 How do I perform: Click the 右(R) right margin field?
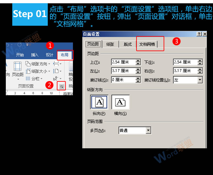(x=186, y=71)
